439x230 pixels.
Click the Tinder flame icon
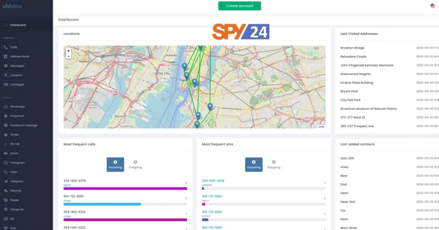click(6, 135)
